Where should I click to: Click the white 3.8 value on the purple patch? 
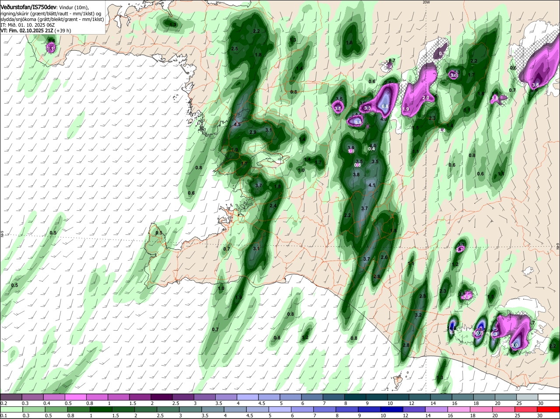tap(535, 85)
